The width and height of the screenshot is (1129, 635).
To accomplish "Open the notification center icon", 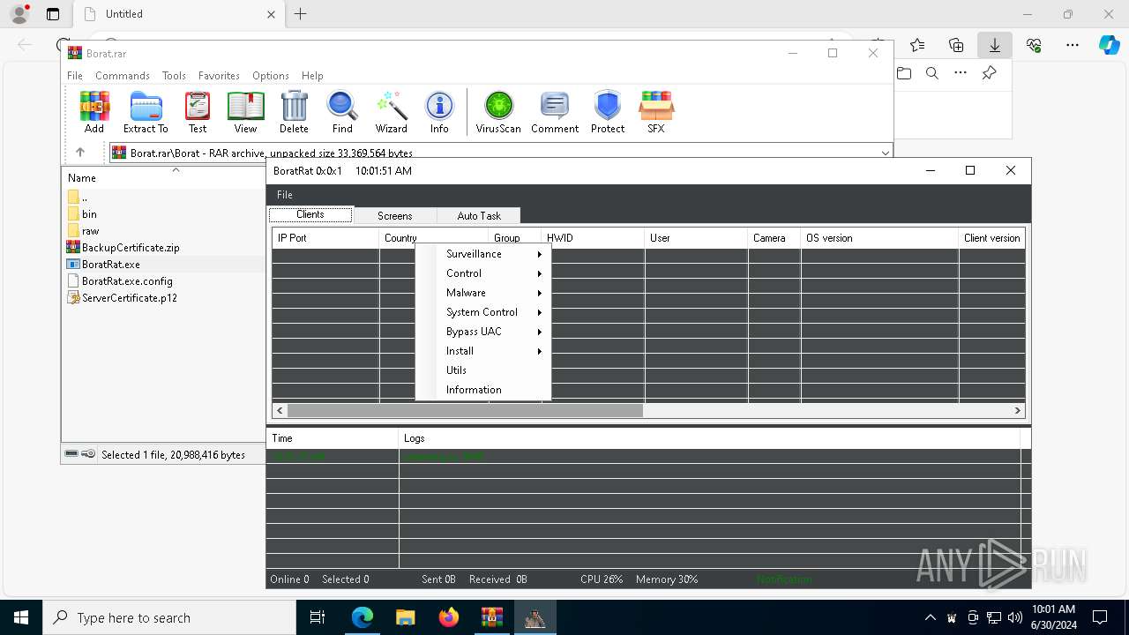I will click(1100, 617).
